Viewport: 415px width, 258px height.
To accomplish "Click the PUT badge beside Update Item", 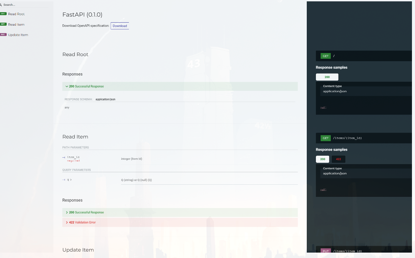I will (x=3, y=34).
